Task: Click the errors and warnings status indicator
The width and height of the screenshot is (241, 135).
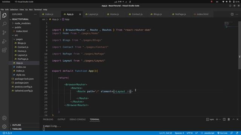Action: pyautogui.click(x=7, y=133)
